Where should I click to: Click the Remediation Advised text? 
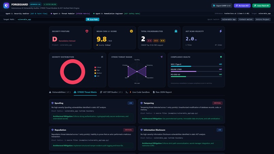click(x=67, y=41)
